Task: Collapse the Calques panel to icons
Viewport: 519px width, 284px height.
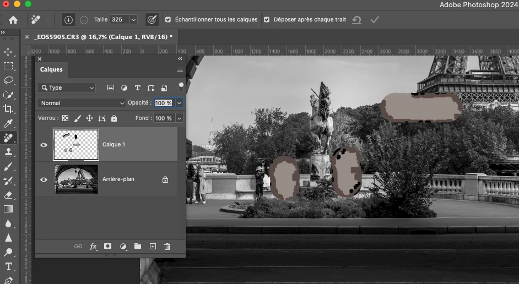Action: [180, 58]
